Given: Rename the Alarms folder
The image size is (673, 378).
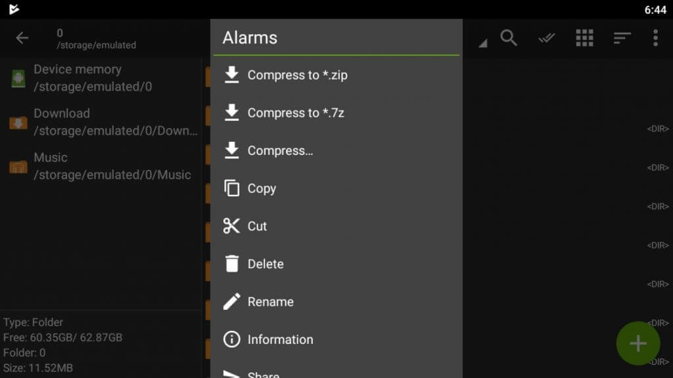Looking at the screenshot, I should coord(270,302).
